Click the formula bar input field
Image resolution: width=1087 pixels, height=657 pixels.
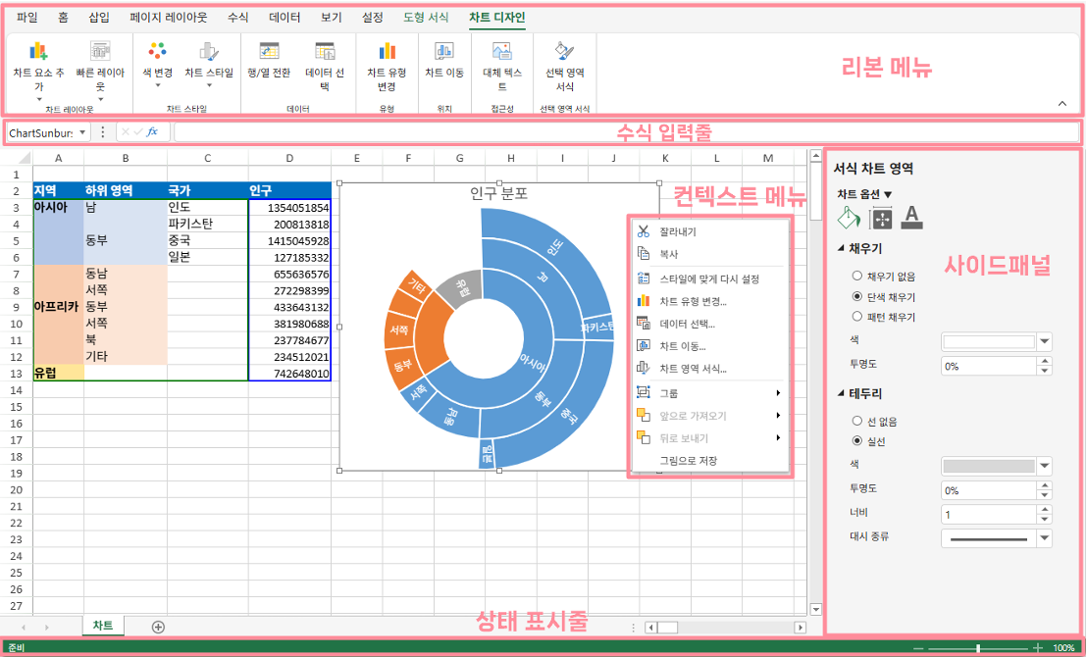626,131
